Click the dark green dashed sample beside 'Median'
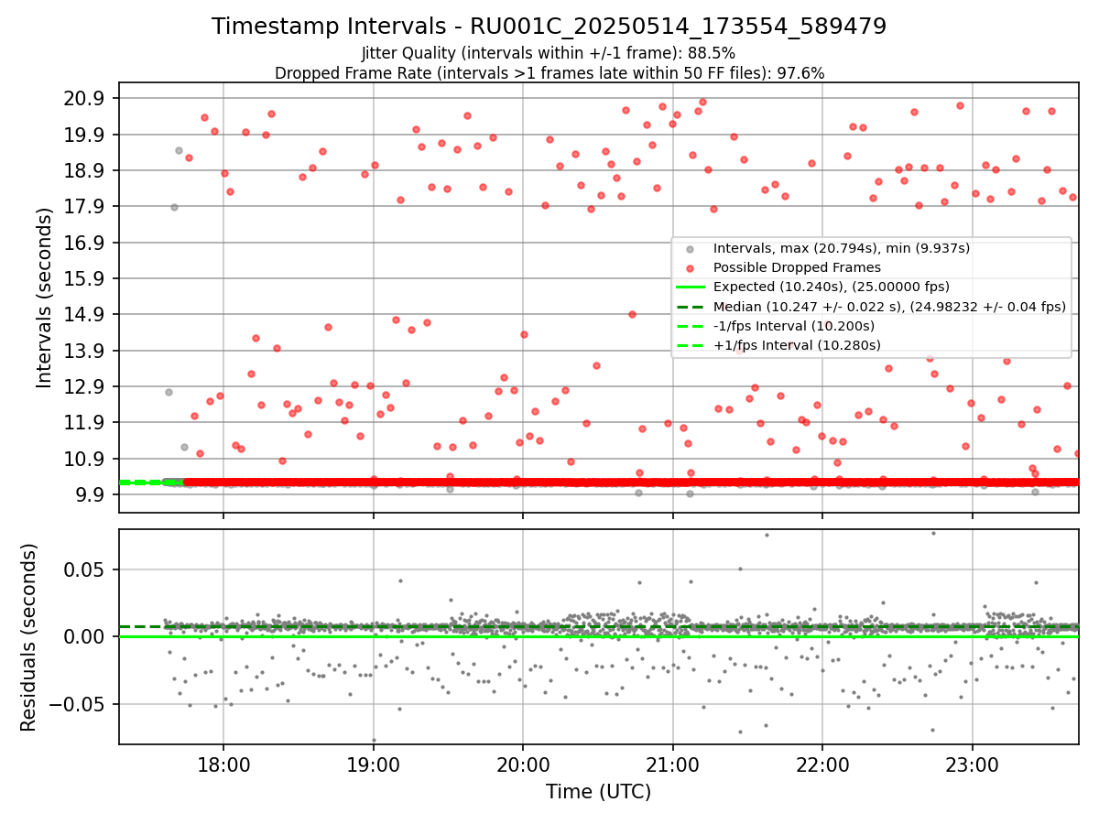Viewport: 1099px width, 824px height. click(x=690, y=307)
